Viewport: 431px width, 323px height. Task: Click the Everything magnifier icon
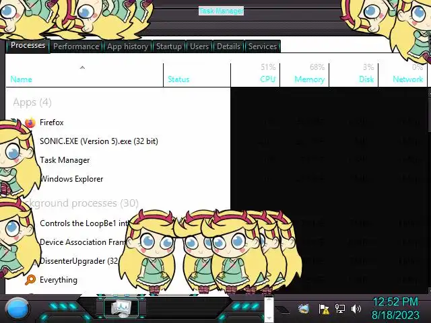[30, 280]
